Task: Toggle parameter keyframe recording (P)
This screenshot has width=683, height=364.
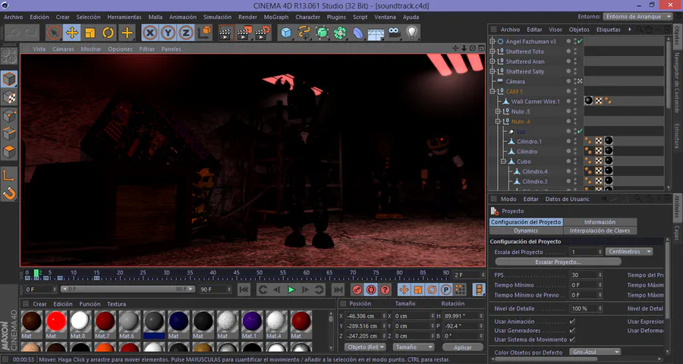Action: (446, 290)
